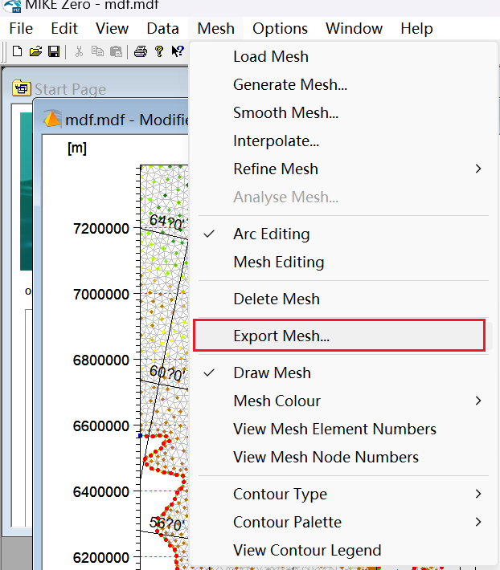Open the View menu
The width and height of the screenshot is (500, 570).
coord(112,28)
